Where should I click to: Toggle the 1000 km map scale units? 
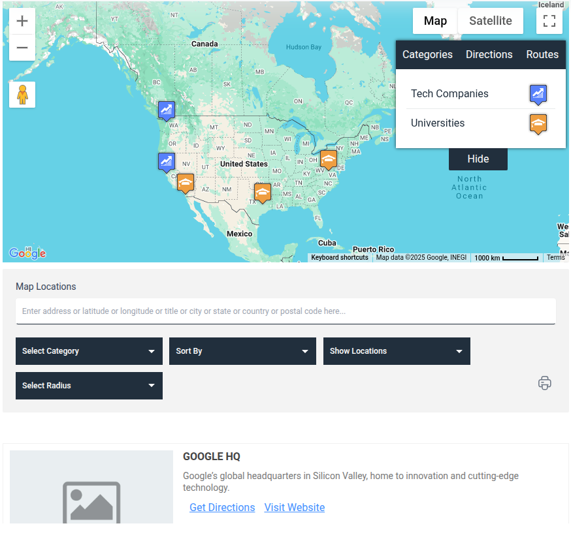pyautogui.click(x=506, y=258)
